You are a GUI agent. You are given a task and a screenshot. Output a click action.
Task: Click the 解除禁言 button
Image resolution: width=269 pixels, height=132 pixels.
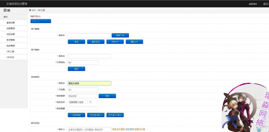[x=96, y=42]
